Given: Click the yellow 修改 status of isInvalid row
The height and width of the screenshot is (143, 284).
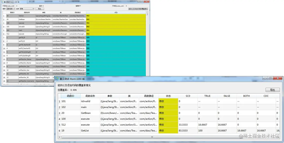Looking at the screenshot, I should pos(168,101).
